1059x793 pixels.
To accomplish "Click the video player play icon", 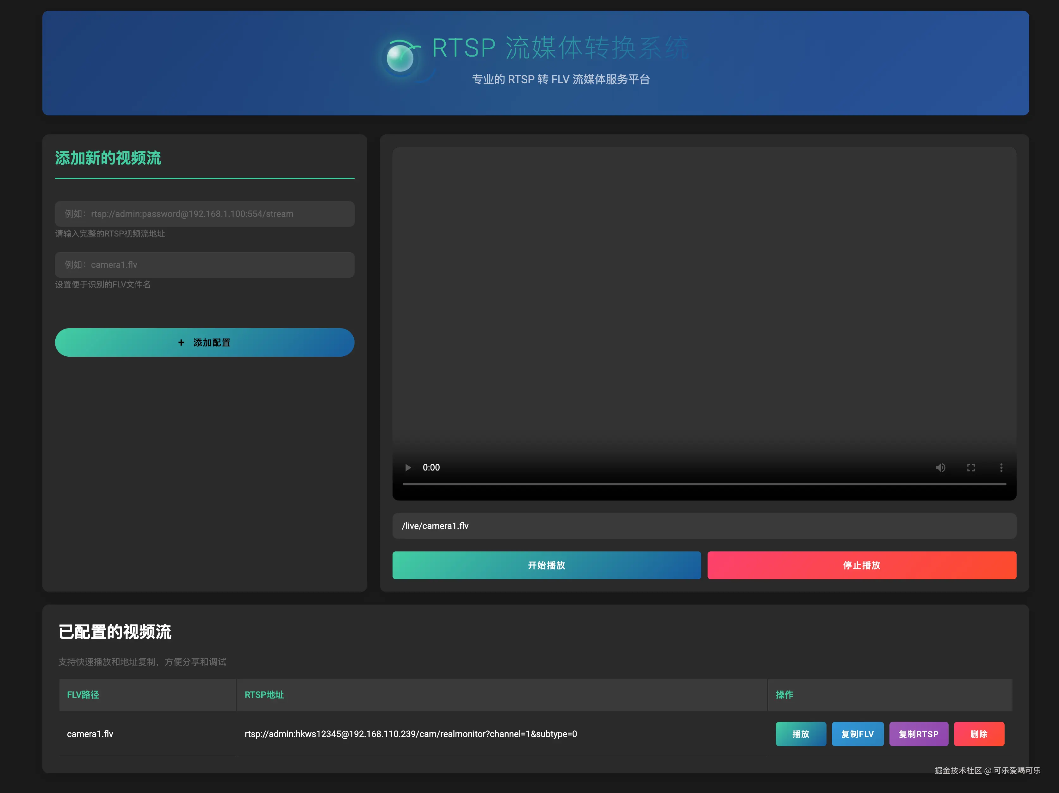I will 408,468.
